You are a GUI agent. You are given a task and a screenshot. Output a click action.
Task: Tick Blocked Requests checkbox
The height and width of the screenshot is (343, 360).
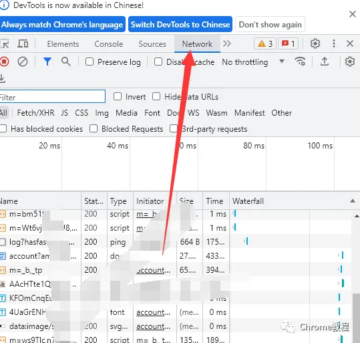[94, 128]
